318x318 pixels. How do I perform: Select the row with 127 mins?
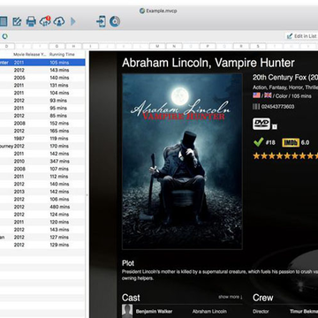(42, 238)
